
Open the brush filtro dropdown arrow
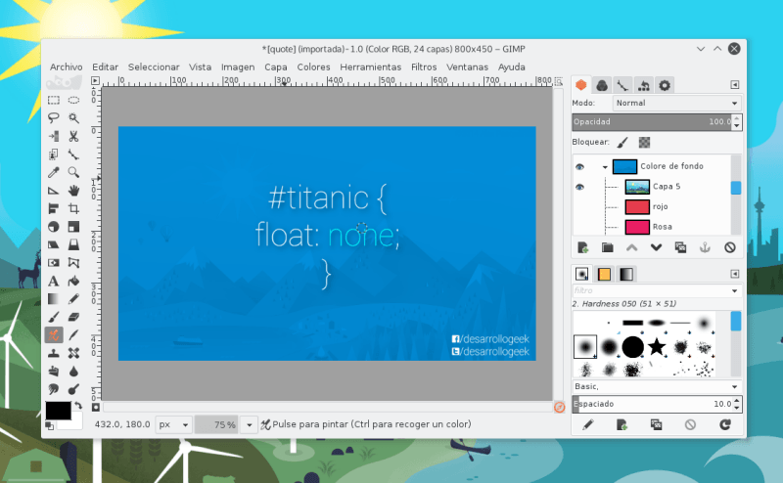click(735, 291)
